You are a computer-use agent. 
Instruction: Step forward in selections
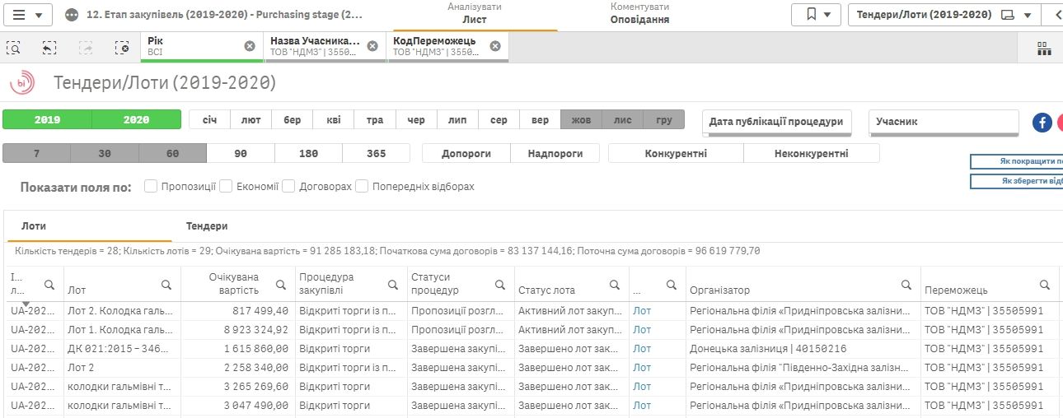point(86,48)
